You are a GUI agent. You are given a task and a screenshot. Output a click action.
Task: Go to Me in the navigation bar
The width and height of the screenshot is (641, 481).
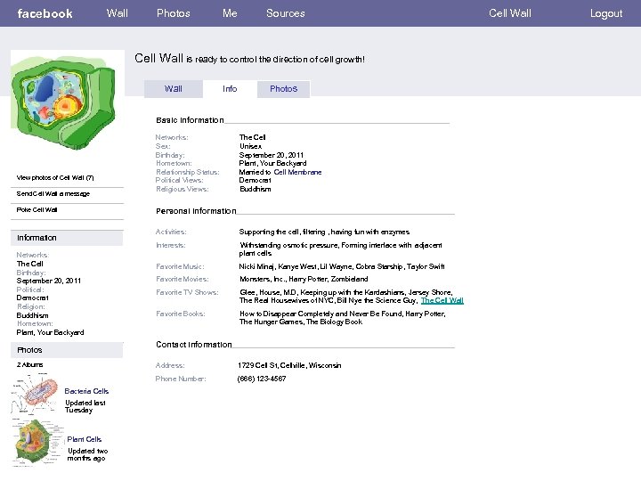pos(230,13)
